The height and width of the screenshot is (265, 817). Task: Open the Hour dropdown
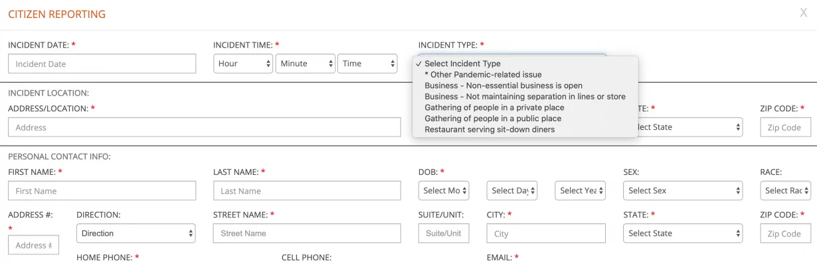(243, 64)
